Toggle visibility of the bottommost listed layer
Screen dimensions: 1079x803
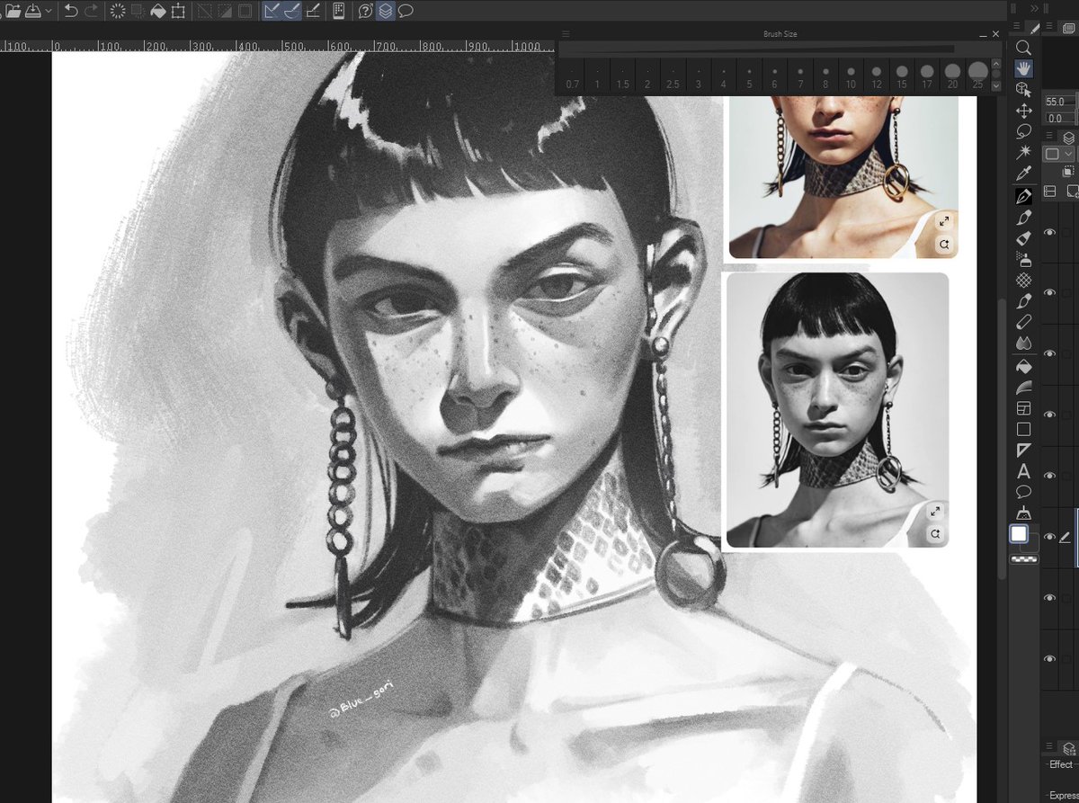pos(1049,659)
